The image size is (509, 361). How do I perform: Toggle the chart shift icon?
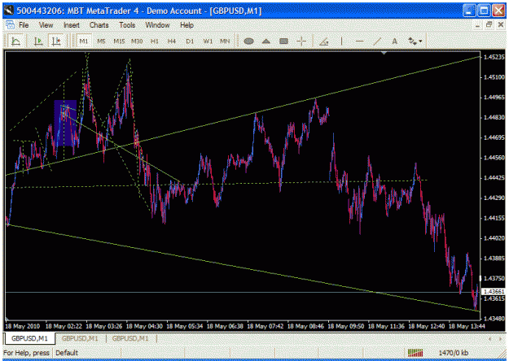(56, 41)
